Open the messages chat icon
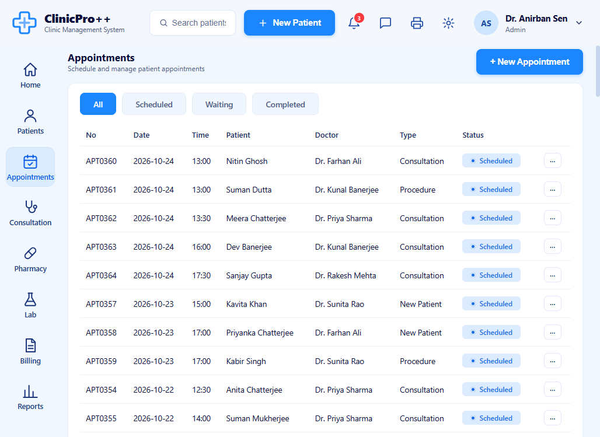The width and height of the screenshot is (600, 437). coord(385,23)
